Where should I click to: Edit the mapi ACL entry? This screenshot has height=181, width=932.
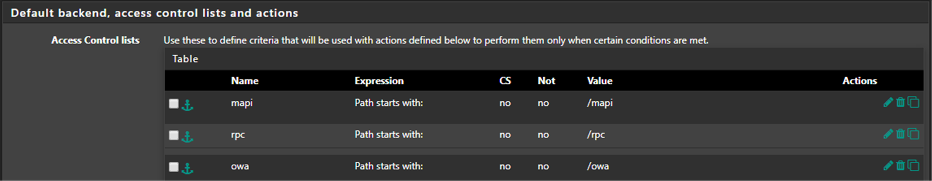pyautogui.click(x=888, y=103)
